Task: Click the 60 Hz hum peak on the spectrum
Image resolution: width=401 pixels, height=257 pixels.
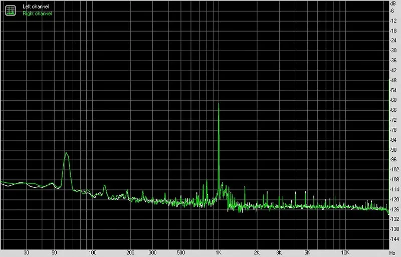Action: pyautogui.click(x=66, y=153)
